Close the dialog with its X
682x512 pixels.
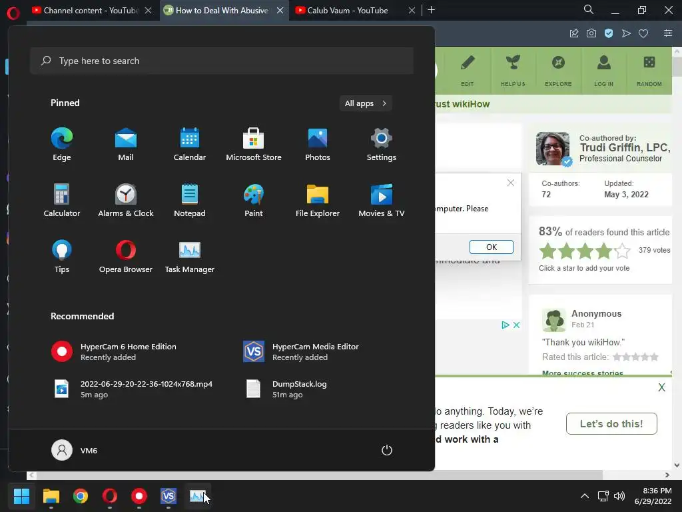[x=511, y=183]
